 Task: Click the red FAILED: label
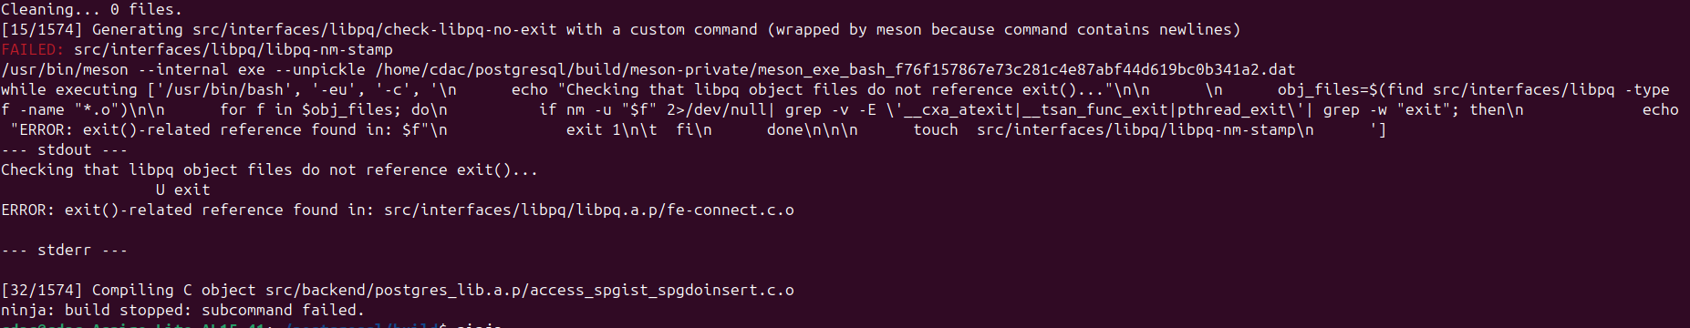pos(32,49)
